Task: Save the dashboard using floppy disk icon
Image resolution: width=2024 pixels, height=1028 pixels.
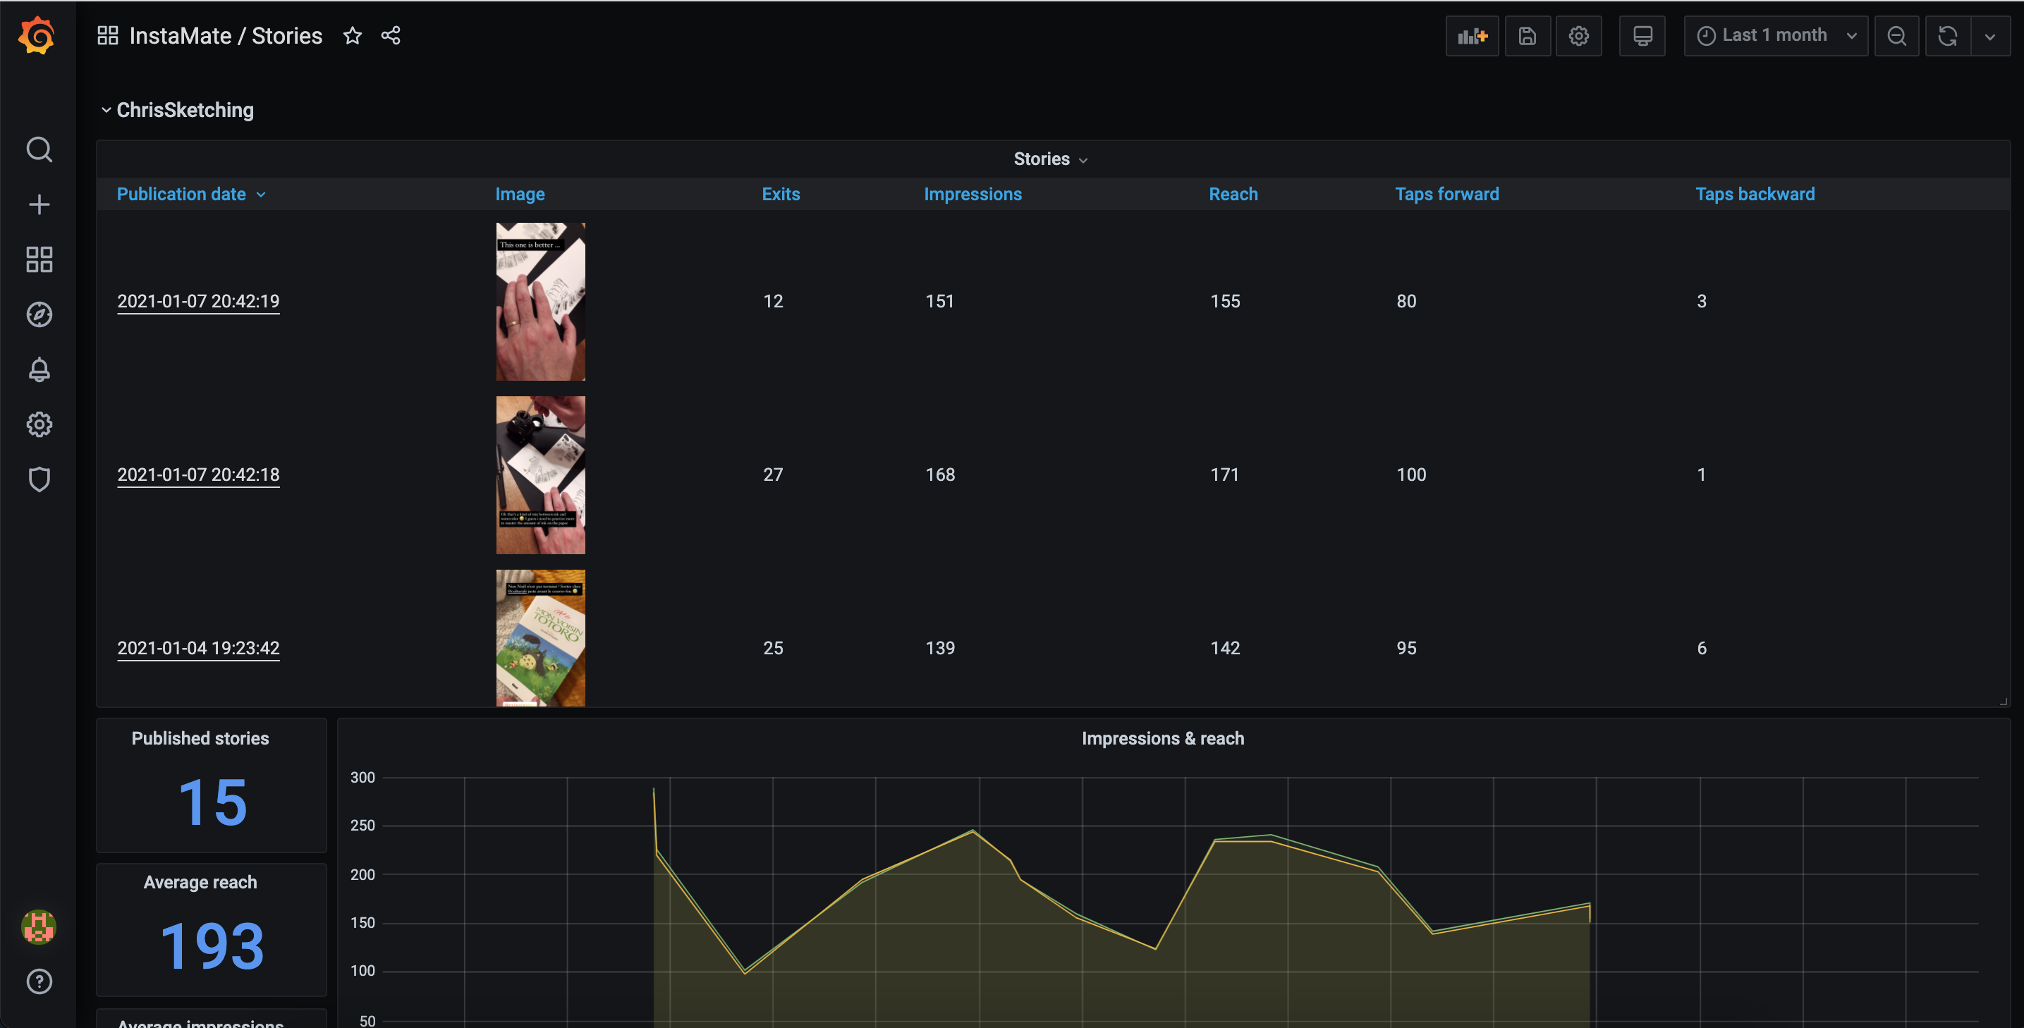Action: (1528, 36)
